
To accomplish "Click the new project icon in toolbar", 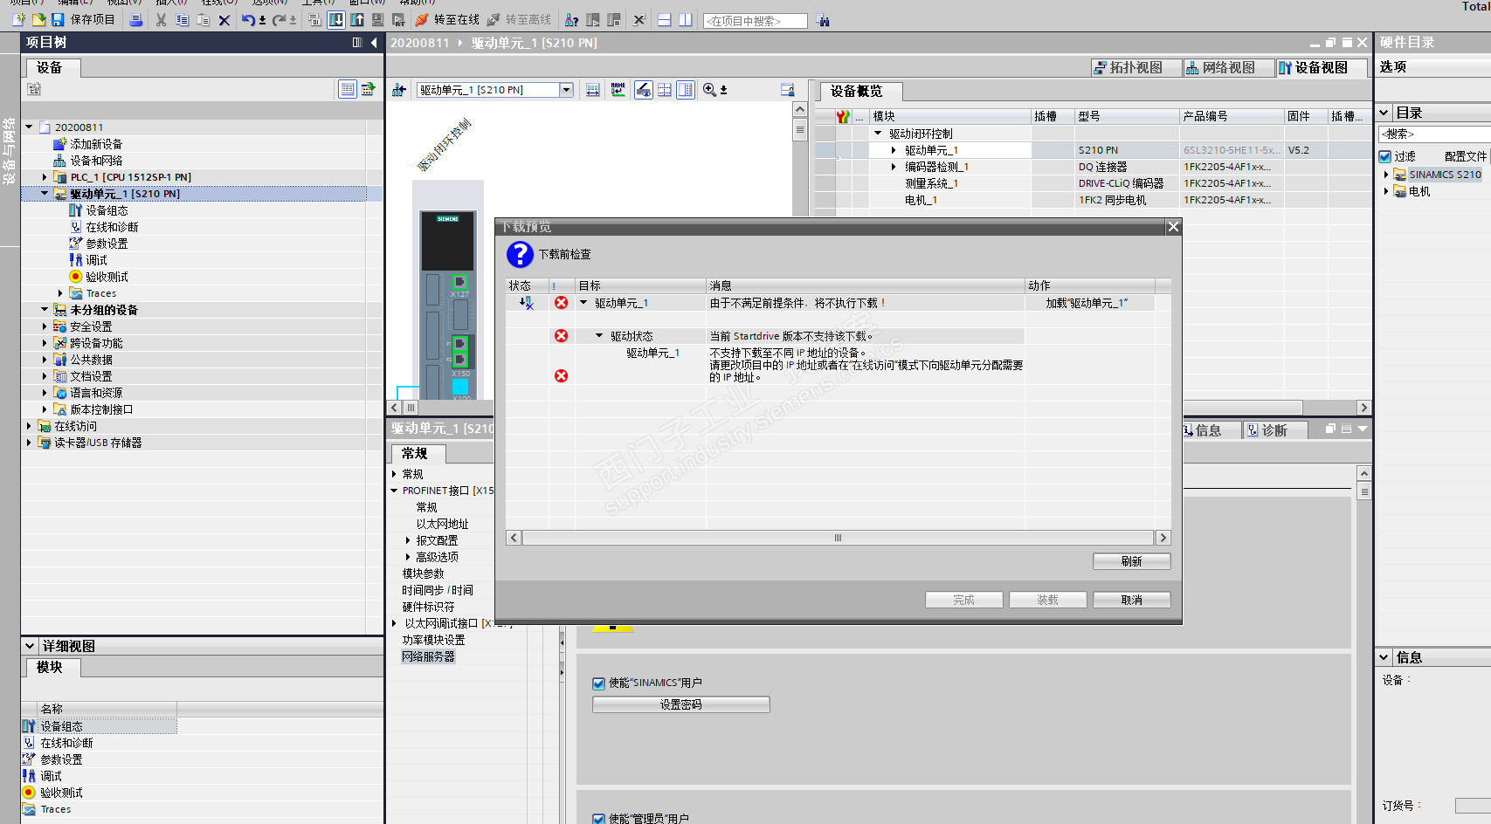I will (x=18, y=19).
